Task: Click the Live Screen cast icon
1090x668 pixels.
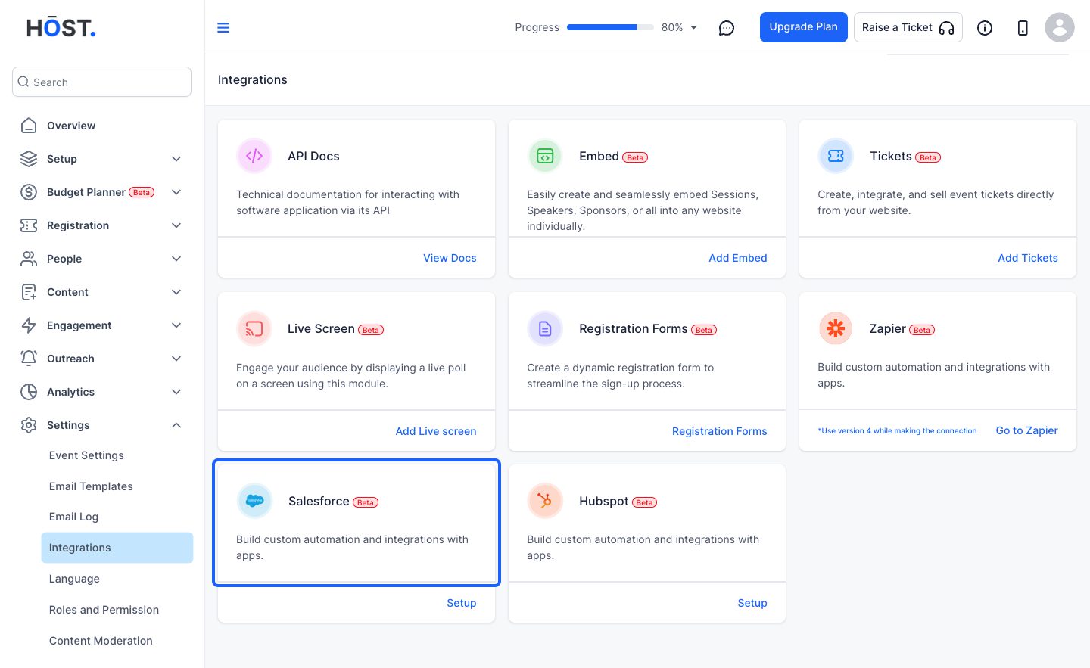Action: coord(254,329)
